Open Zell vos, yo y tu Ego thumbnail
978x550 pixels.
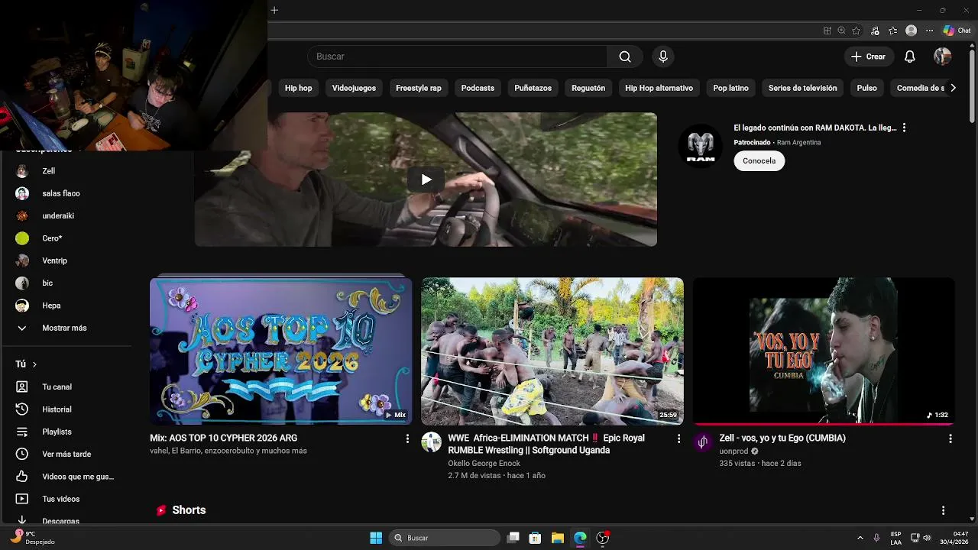(x=824, y=351)
